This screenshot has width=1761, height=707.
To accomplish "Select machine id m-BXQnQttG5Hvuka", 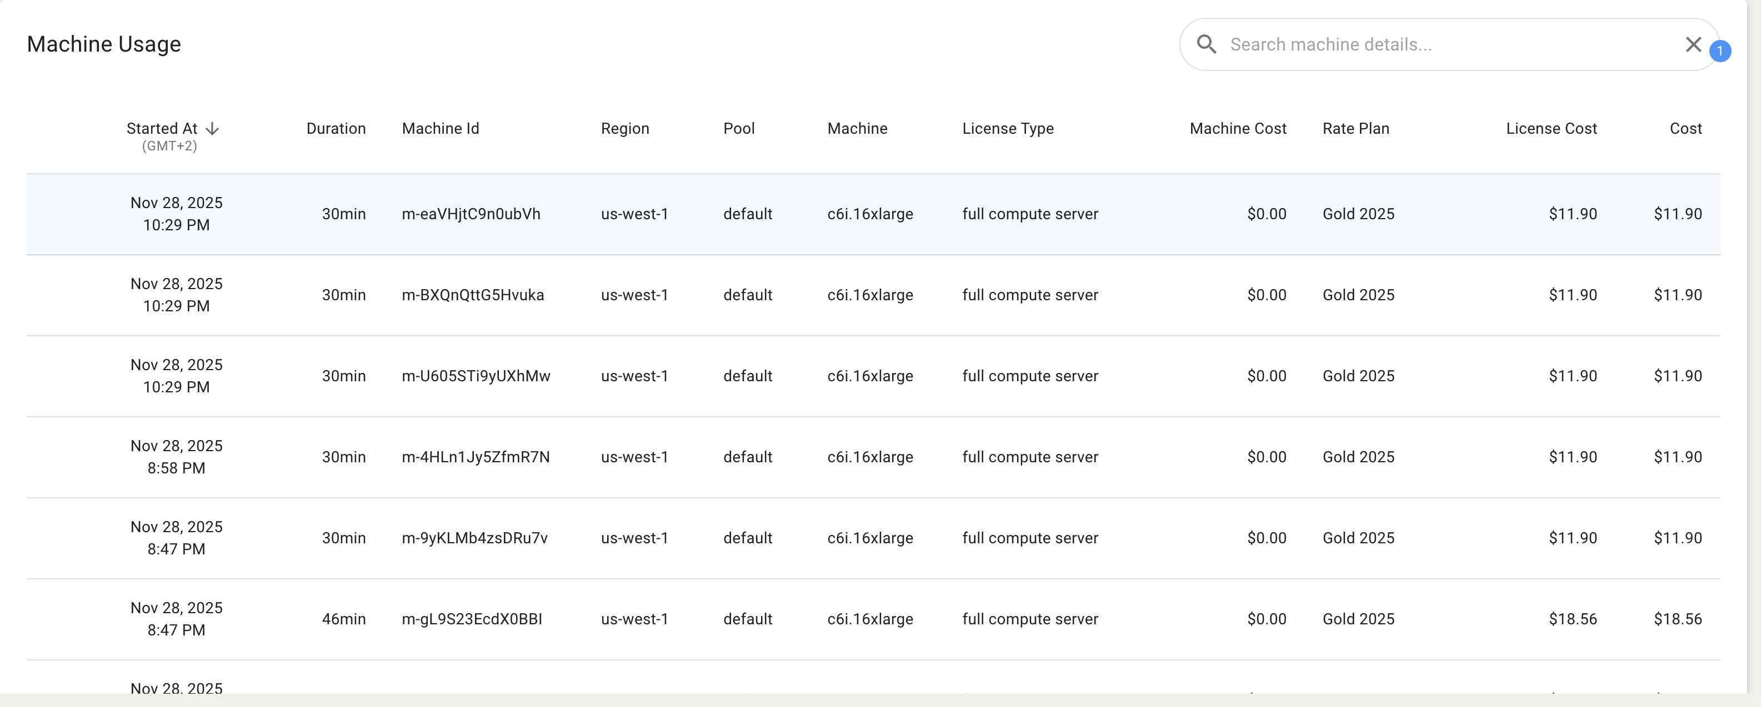I will coord(473,295).
